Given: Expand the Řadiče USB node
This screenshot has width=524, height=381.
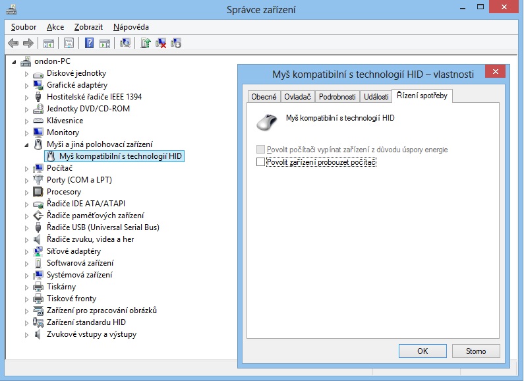Looking at the screenshot, I should (x=26, y=228).
